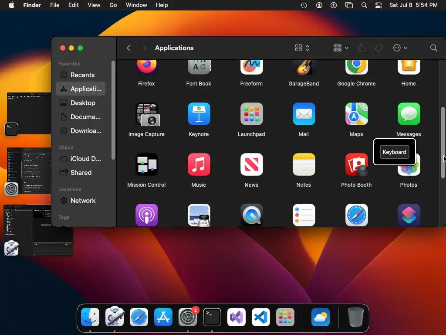Open Visual Studio Code from the Dock

pyautogui.click(x=261, y=317)
